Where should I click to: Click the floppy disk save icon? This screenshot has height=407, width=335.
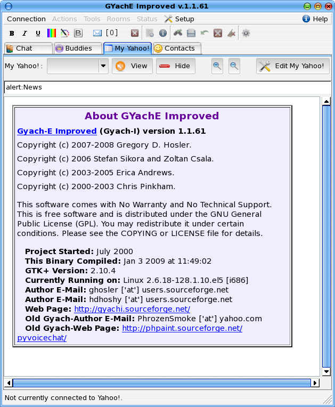[191, 33]
